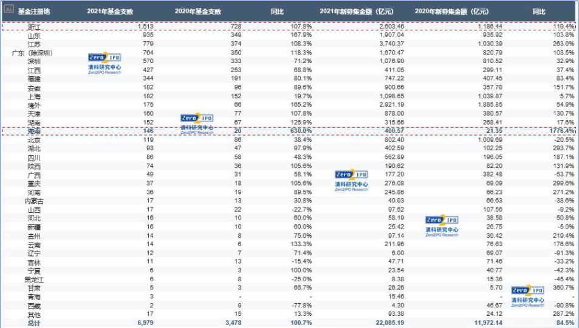Select the 1776.4% growth in 海南 row
This screenshot has height=328, width=579.
click(x=563, y=131)
